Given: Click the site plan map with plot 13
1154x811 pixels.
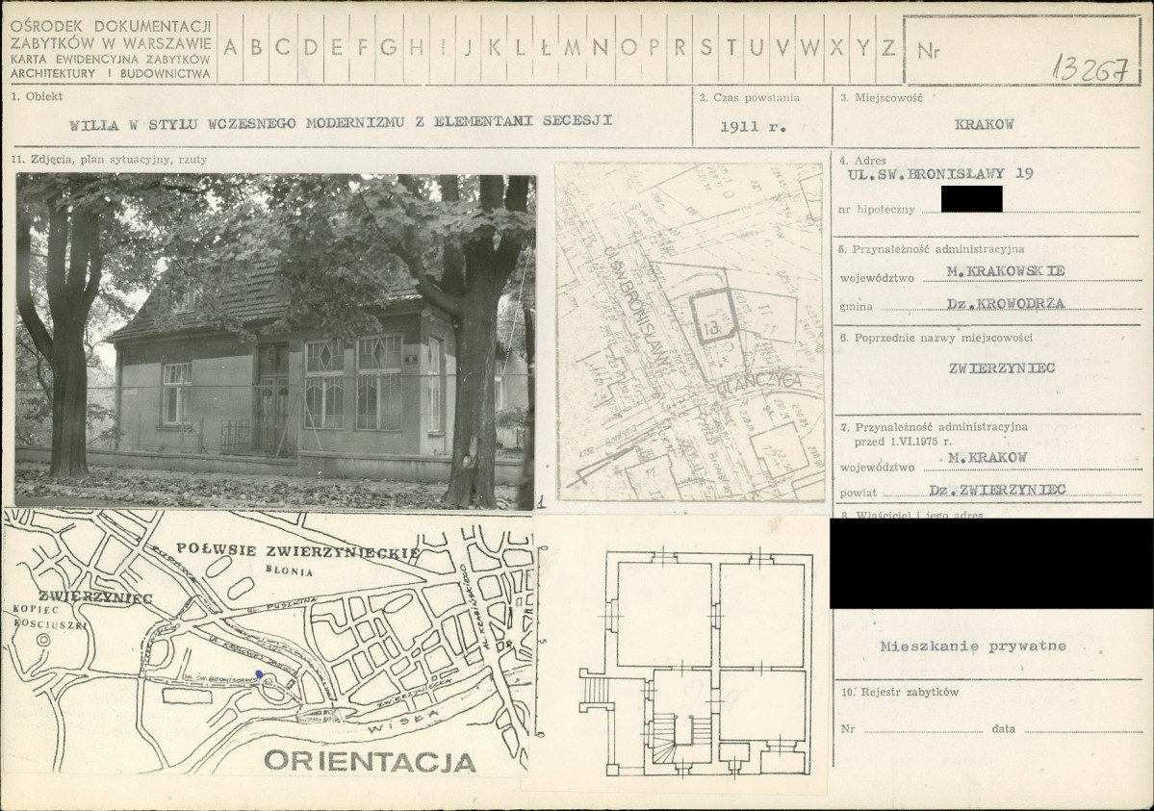Looking at the screenshot, I should point(690,331).
